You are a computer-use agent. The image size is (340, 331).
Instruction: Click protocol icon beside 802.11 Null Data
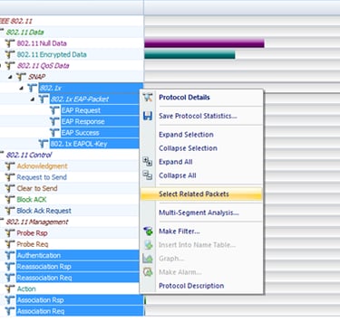[x=10, y=43]
